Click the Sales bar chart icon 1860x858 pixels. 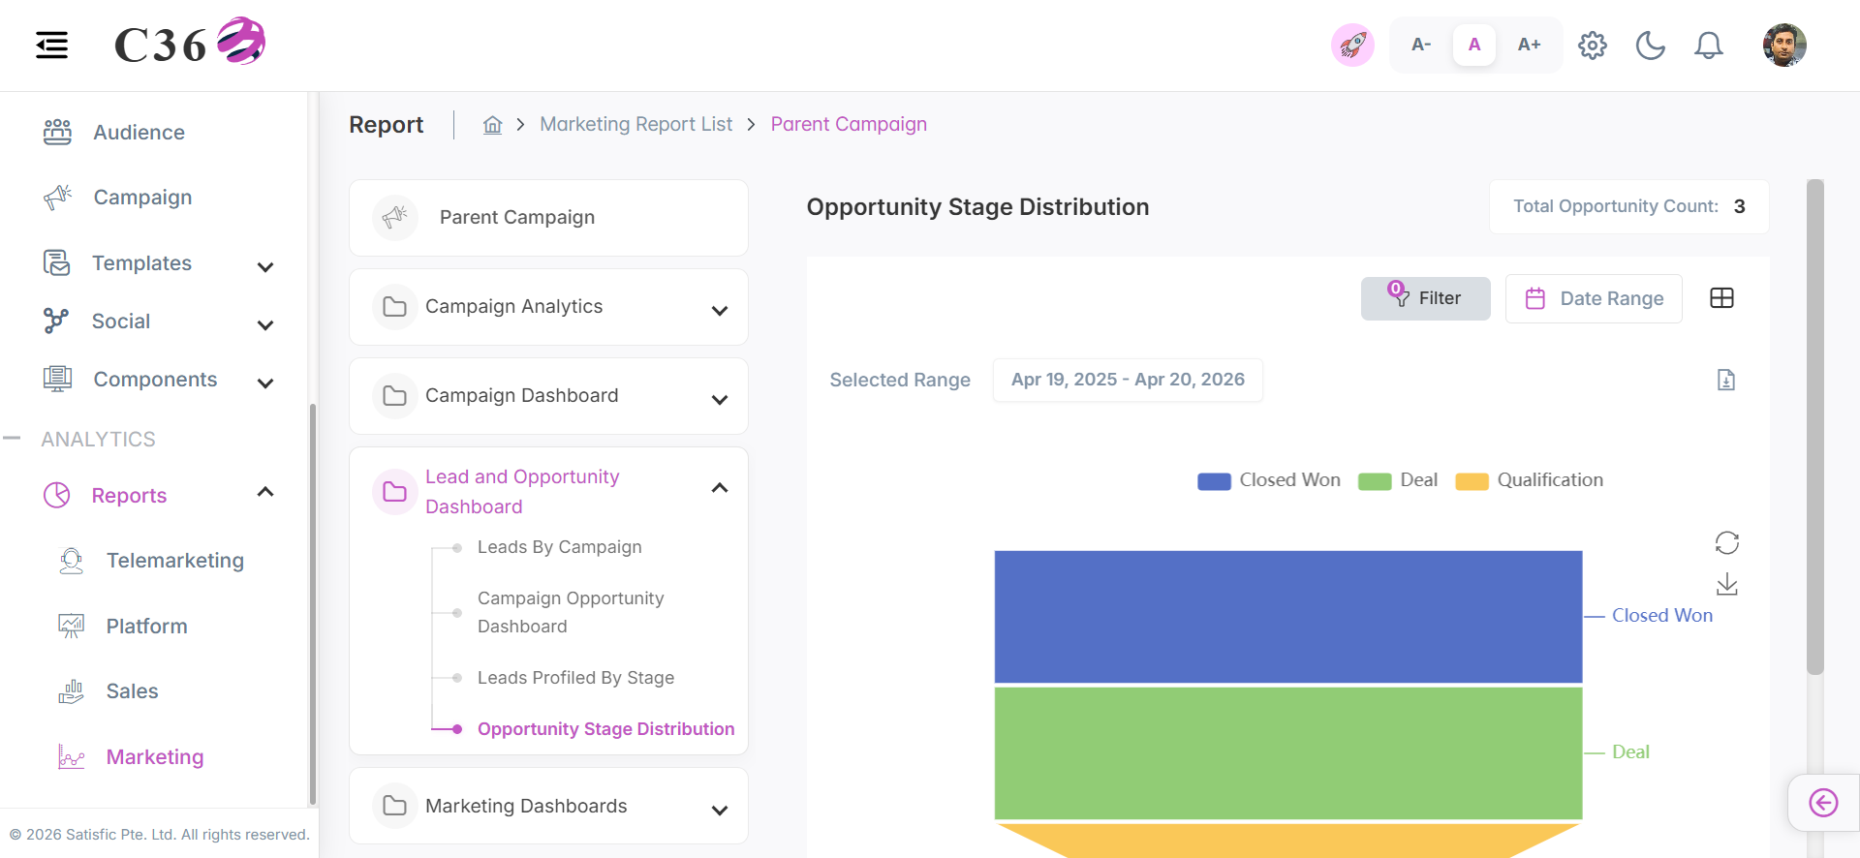(72, 691)
